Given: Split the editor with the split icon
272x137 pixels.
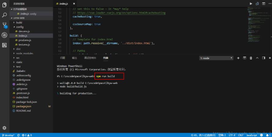Looking at the screenshot, I should coord(263,4).
